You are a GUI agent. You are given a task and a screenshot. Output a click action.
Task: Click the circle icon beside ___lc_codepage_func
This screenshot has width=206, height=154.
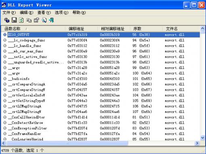[5, 40]
